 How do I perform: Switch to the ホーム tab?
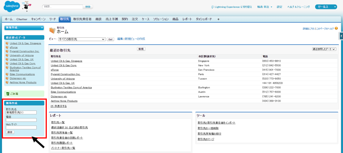(x=9, y=19)
